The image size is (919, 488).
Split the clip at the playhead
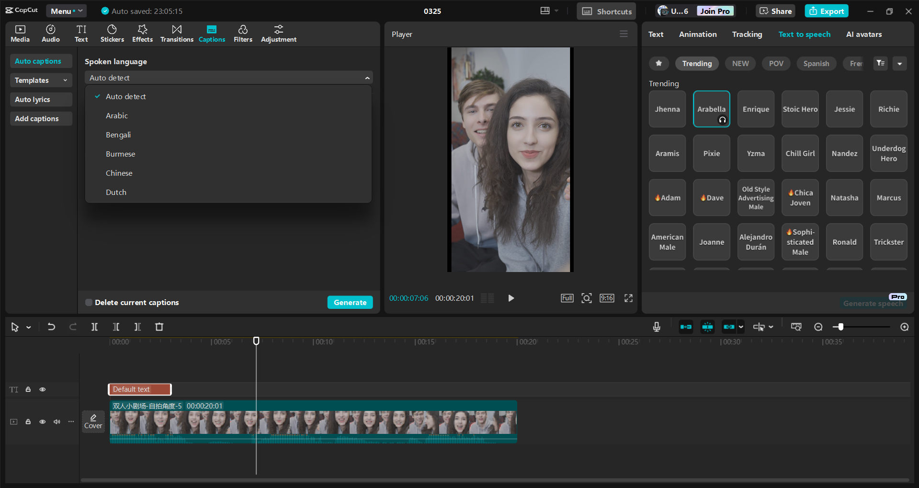(94, 327)
